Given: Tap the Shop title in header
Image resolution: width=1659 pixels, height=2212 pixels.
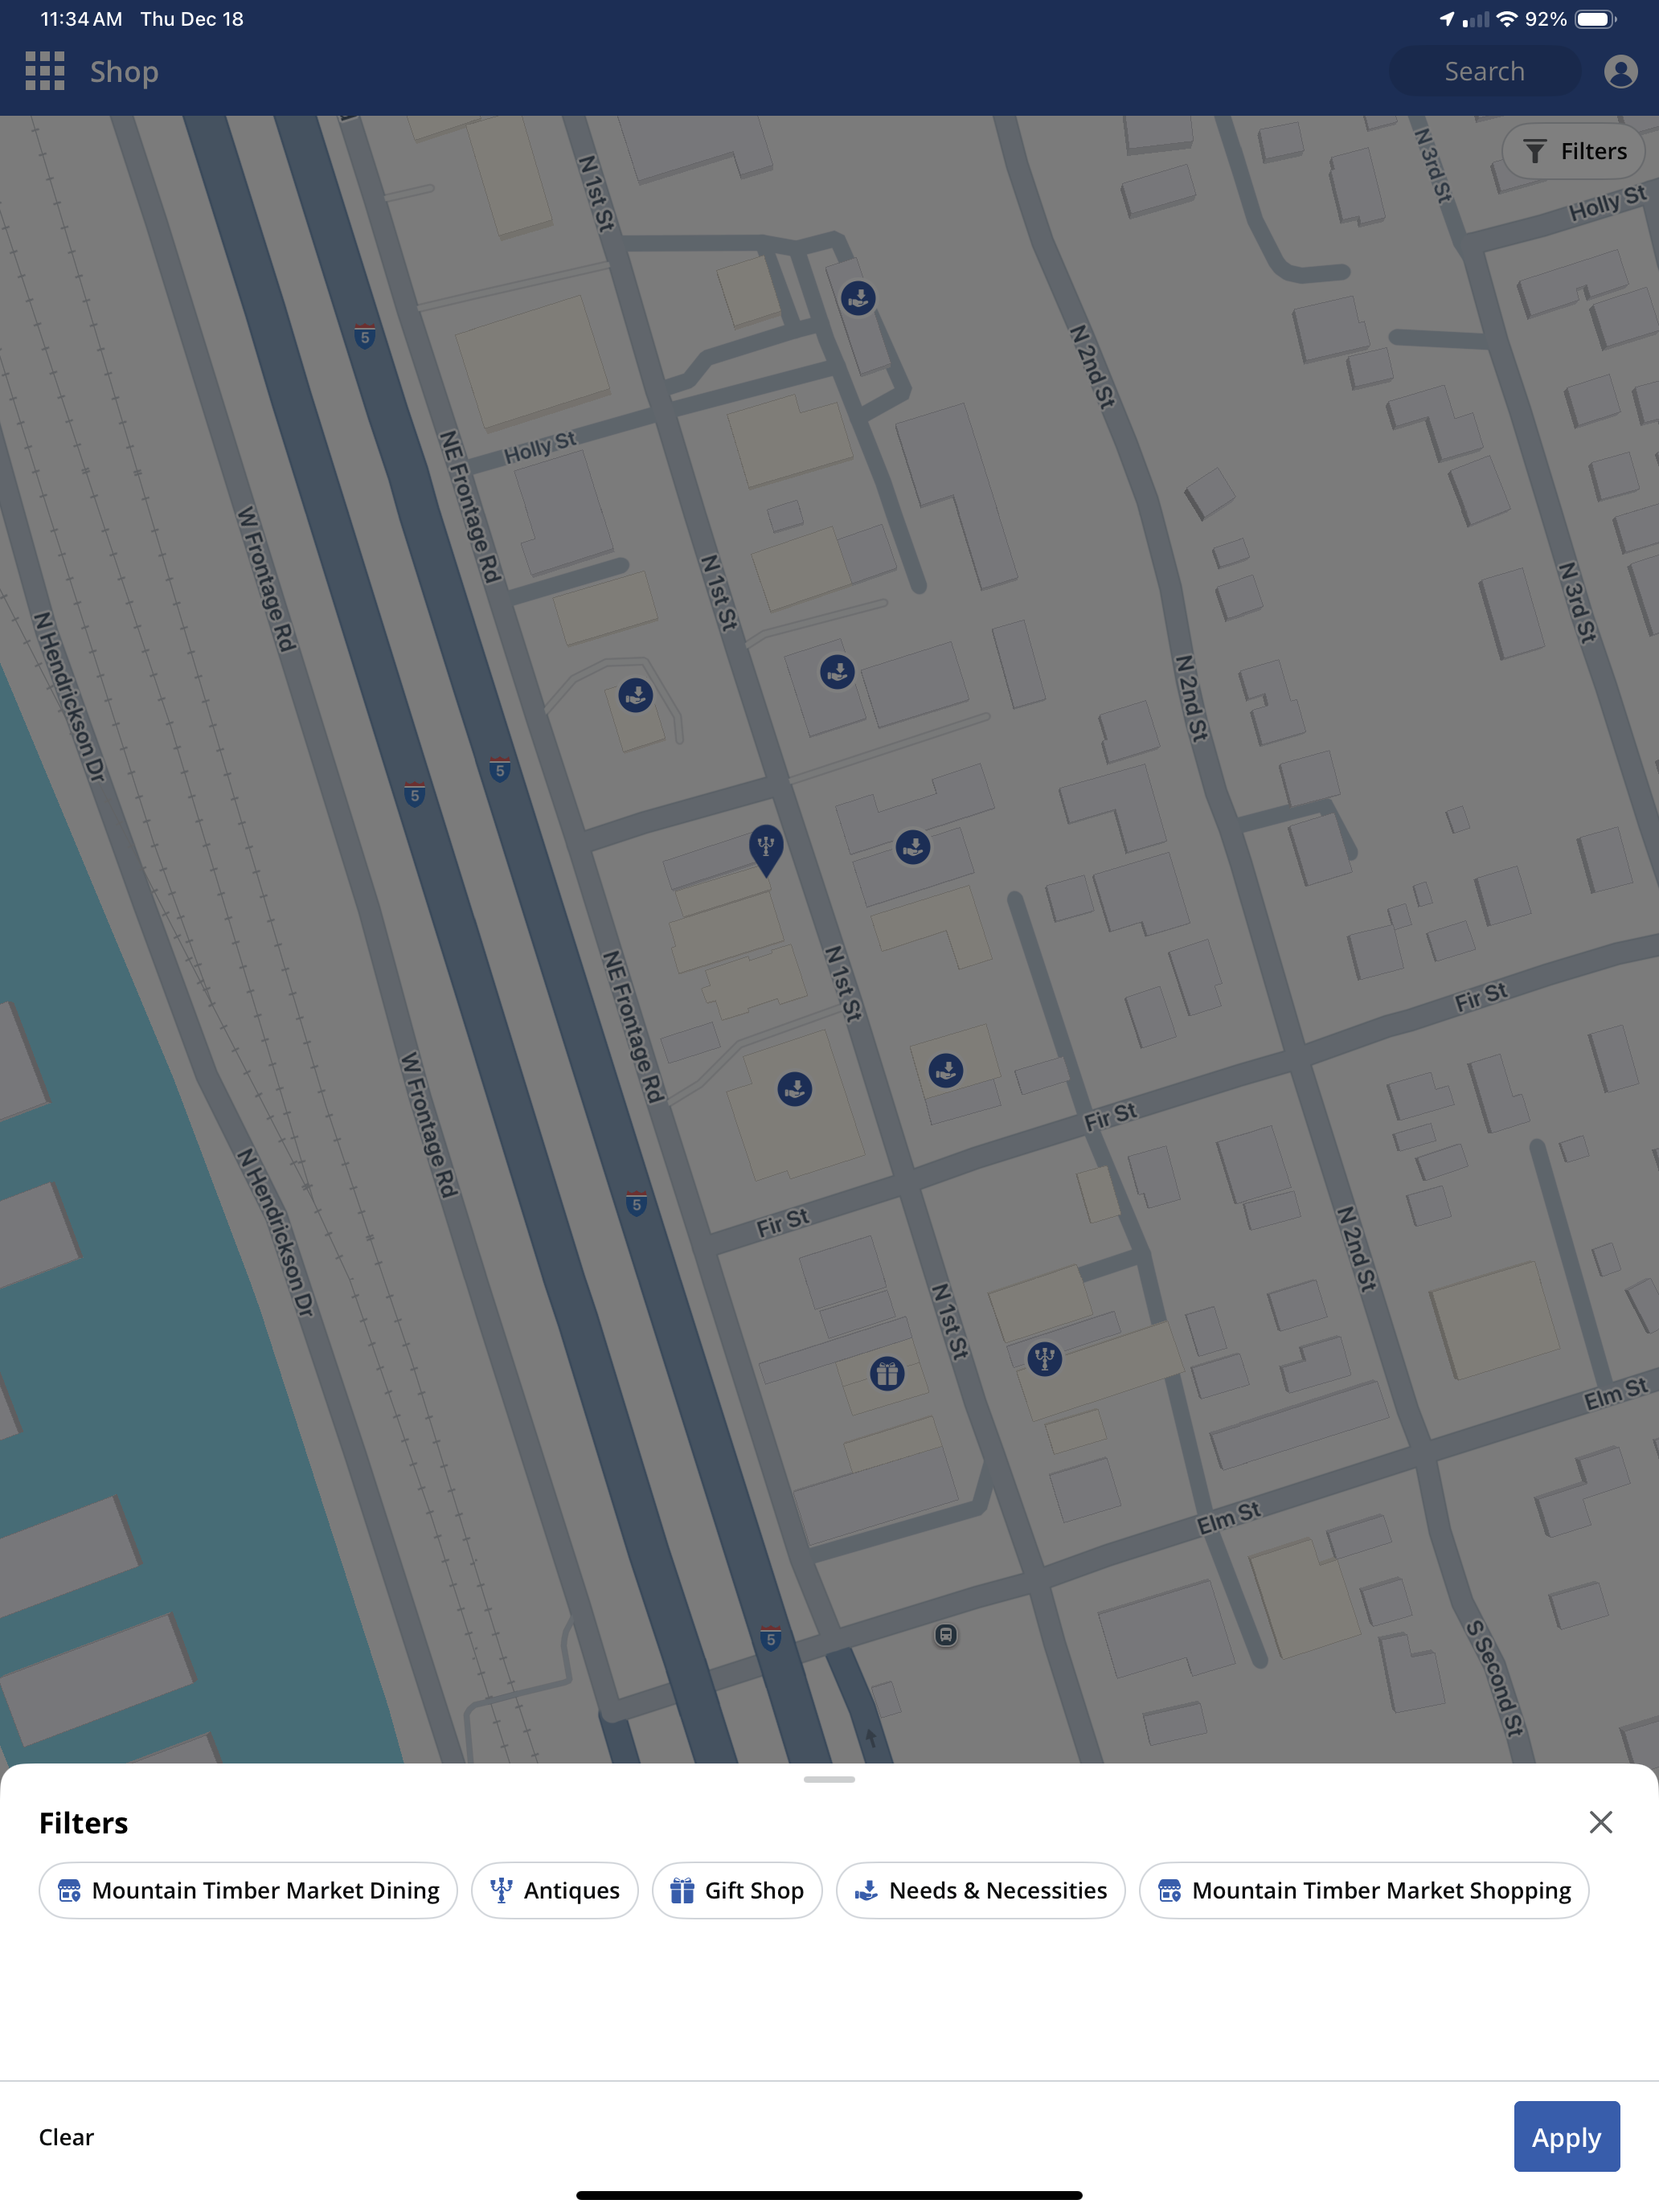Looking at the screenshot, I should (x=124, y=71).
